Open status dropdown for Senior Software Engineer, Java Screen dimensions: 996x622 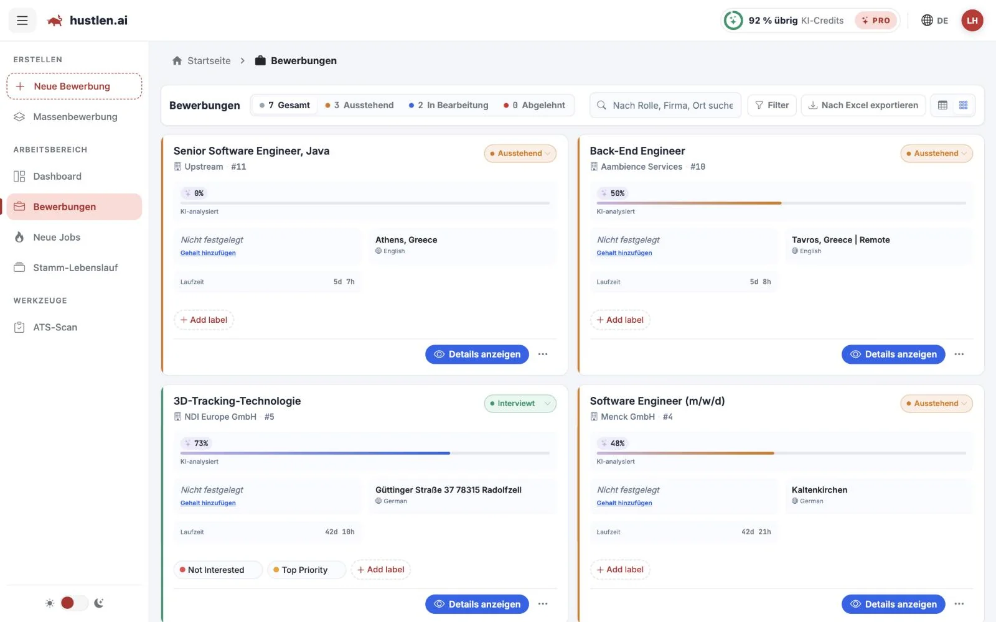[520, 154]
